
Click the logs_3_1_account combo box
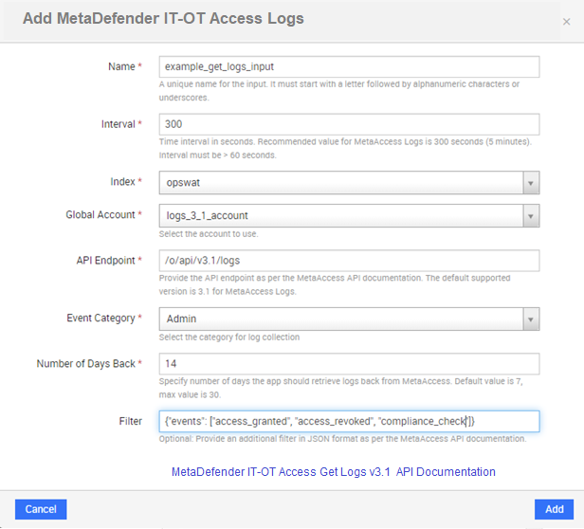pyautogui.click(x=349, y=216)
